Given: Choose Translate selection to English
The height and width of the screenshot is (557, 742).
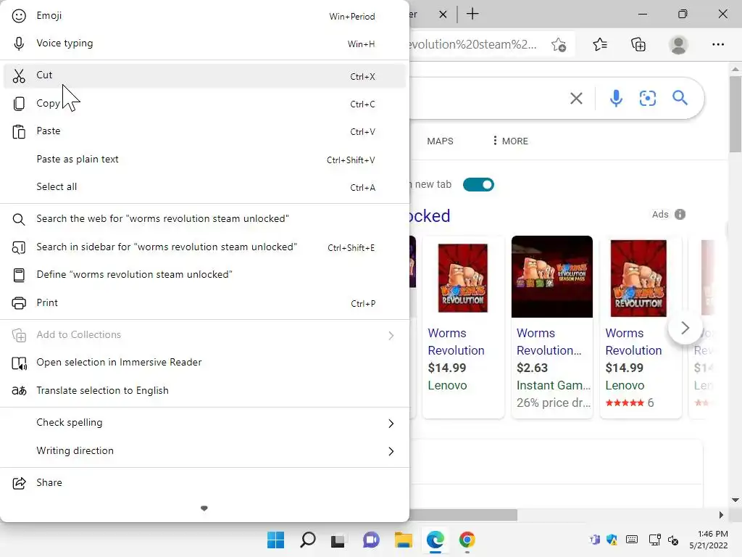Looking at the screenshot, I should tap(204, 391).
